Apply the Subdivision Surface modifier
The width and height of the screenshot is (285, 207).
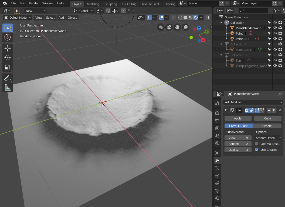click(x=238, y=118)
